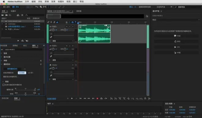Image resolution: width=202 pixels, height=118 pixels.
Task: Show the inputs/outputs view in editor
Action: [48, 22]
